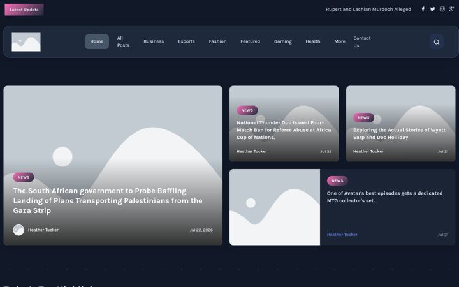Open the Featured menu item
Viewport: 459px width, 287px height.
click(x=251, y=41)
